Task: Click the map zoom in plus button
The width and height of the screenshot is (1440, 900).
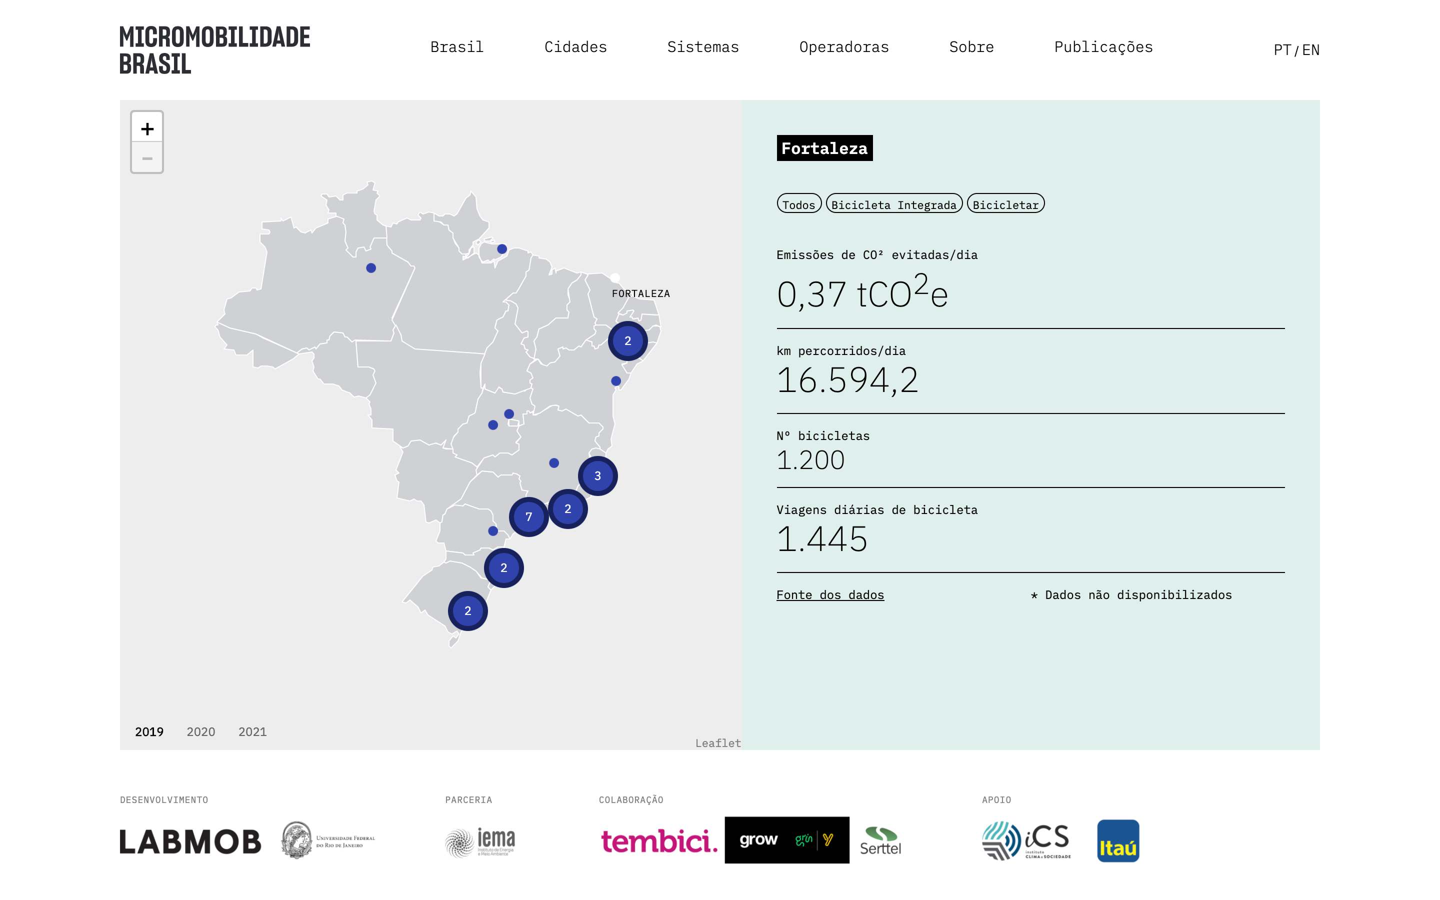Action: click(x=147, y=128)
